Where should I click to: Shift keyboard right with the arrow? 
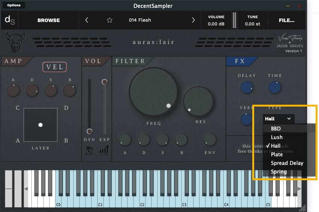point(299,189)
